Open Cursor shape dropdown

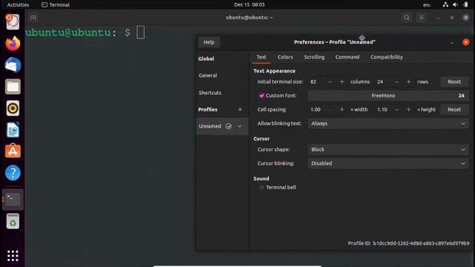[x=388, y=150]
